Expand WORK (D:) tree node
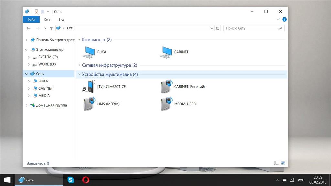The width and height of the screenshot is (331, 186). tap(29, 64)
